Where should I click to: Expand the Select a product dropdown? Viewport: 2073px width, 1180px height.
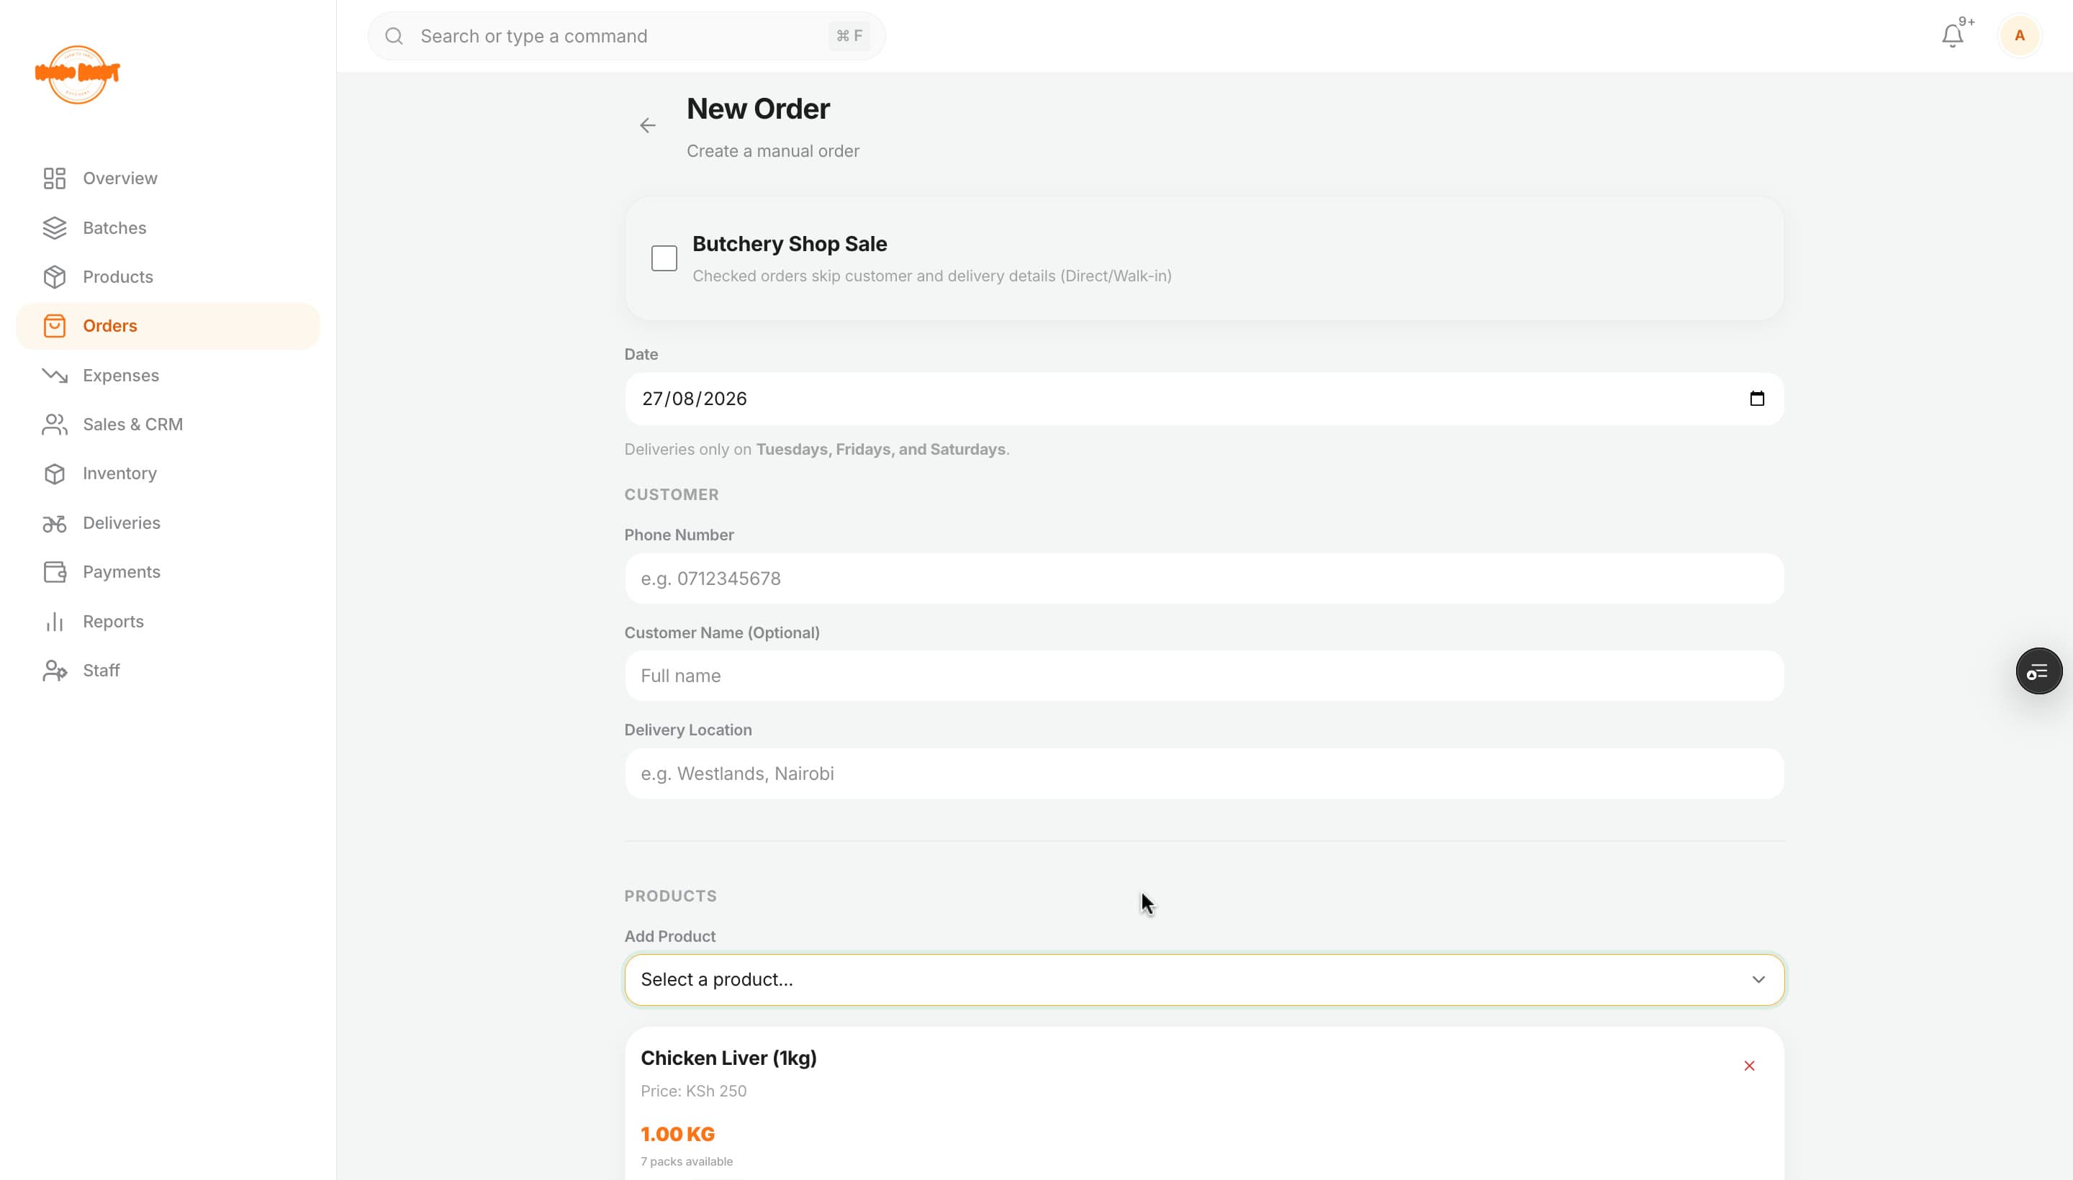coord(1204,980)
